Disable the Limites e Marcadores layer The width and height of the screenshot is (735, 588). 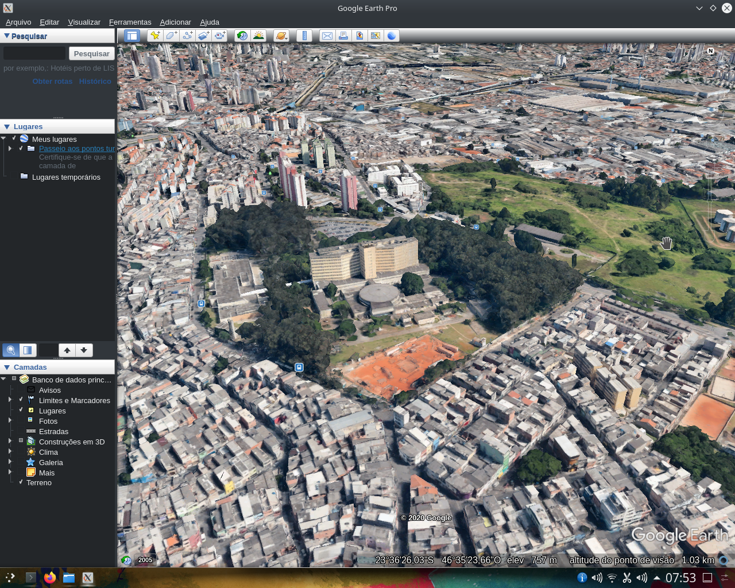click(21, 399)
